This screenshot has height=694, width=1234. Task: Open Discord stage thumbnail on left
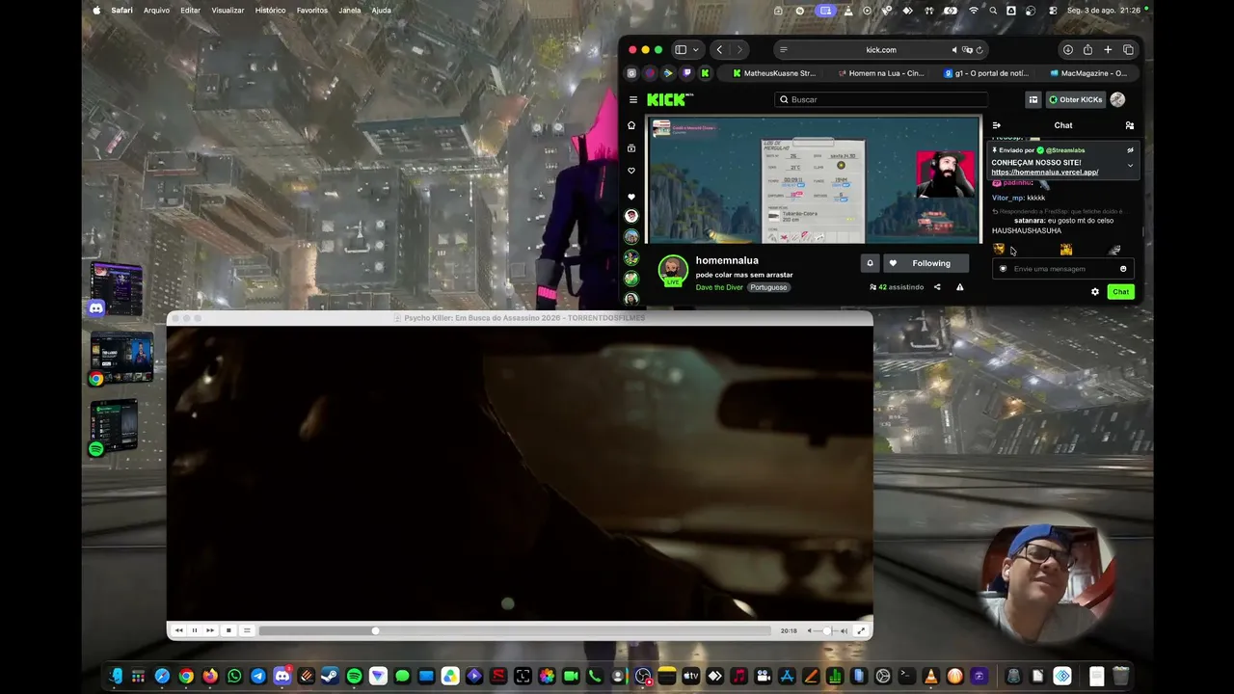click(117, 288)
